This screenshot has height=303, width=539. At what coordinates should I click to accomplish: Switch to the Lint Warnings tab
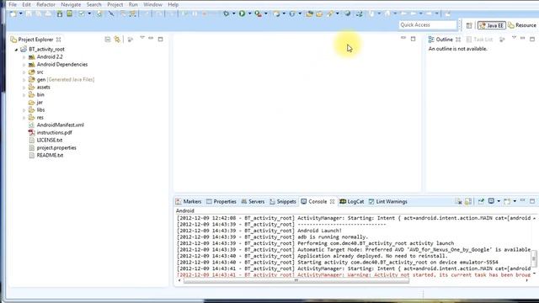387,202
